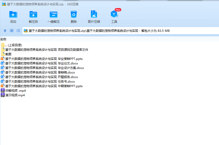The width and height of the screenshot is (219, 145).
Task: Switch to the list view icon
Action: pos(18,31)
